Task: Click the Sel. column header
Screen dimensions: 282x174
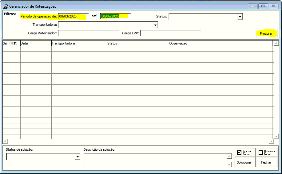Action: (x=6, y=43)
